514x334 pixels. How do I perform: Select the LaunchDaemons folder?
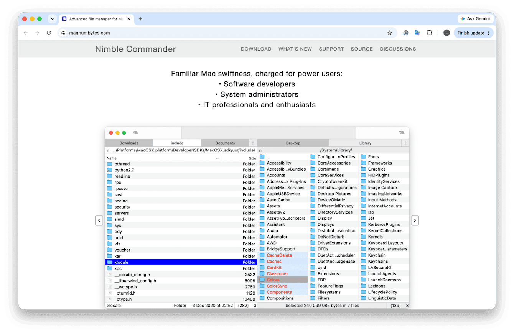[x=384, y=280]
